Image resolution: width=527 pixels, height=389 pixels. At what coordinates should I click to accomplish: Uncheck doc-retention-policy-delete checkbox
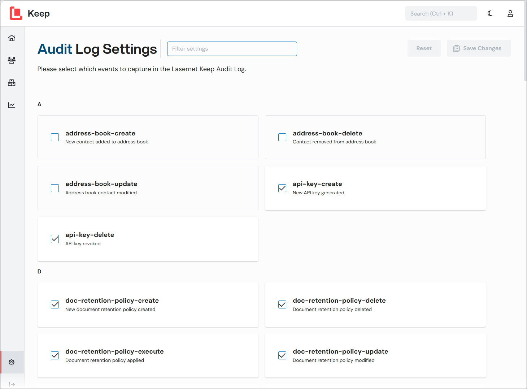(282, 304)
